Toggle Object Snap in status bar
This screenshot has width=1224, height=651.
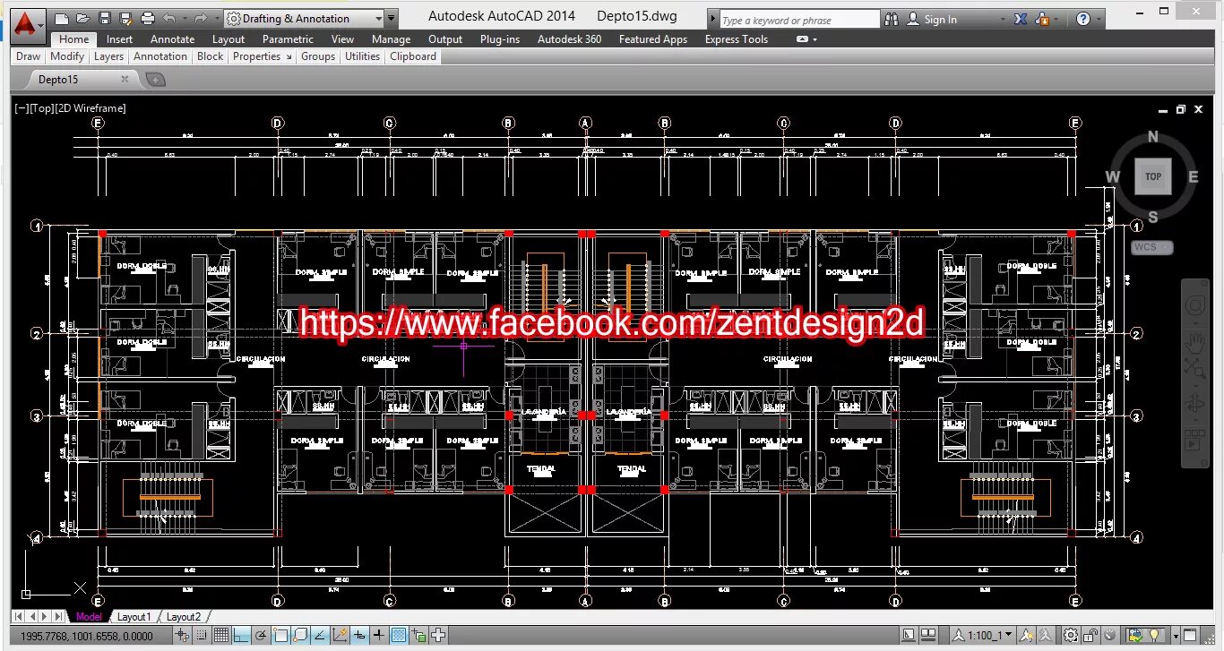coord(280,636)
